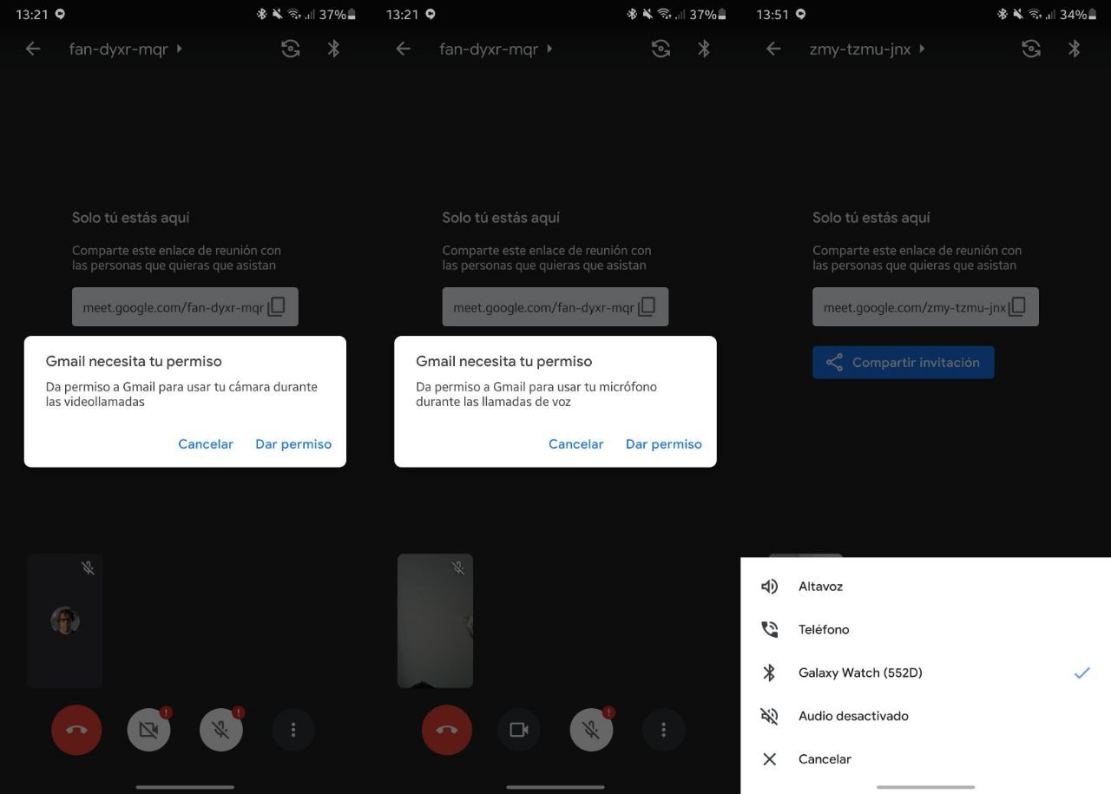The height and width of the screenshot is (794, 1111).
Task: Copy the meet.google.com/zmy-tzmu-jnx link
Action: point(1017,307)
